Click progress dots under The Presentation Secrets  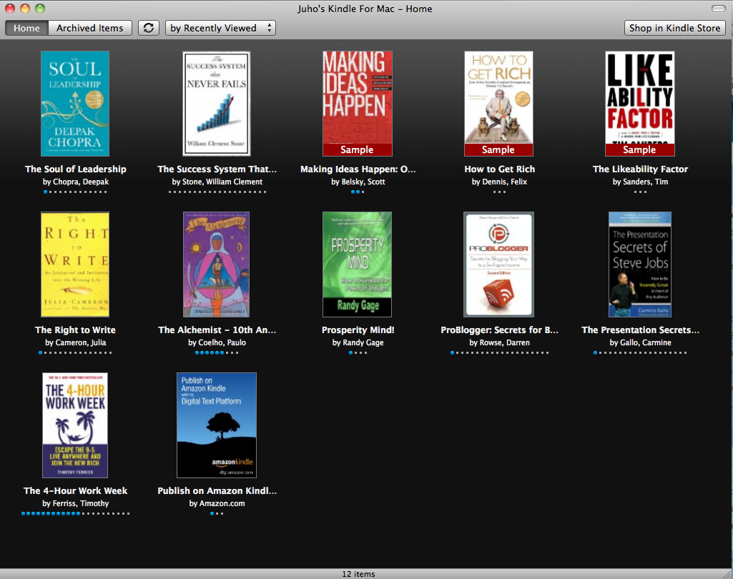click(x=640, y=353)
